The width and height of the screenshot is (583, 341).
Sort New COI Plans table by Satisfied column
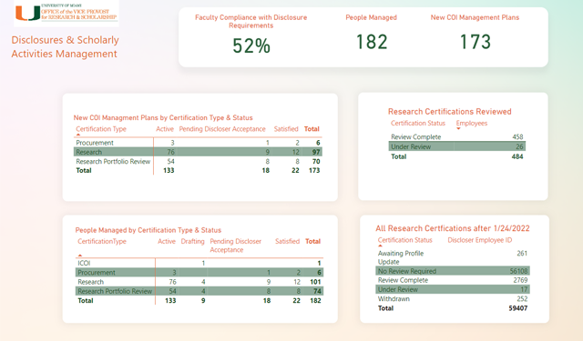286,129
